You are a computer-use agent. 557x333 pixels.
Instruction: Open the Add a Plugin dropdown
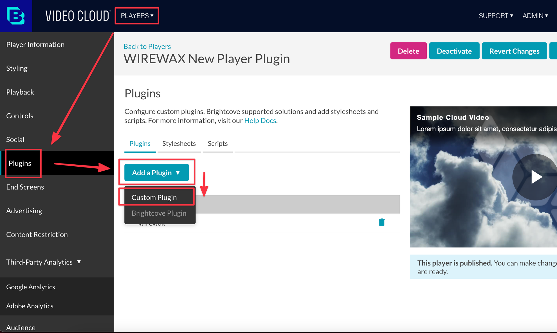[156, 173]
